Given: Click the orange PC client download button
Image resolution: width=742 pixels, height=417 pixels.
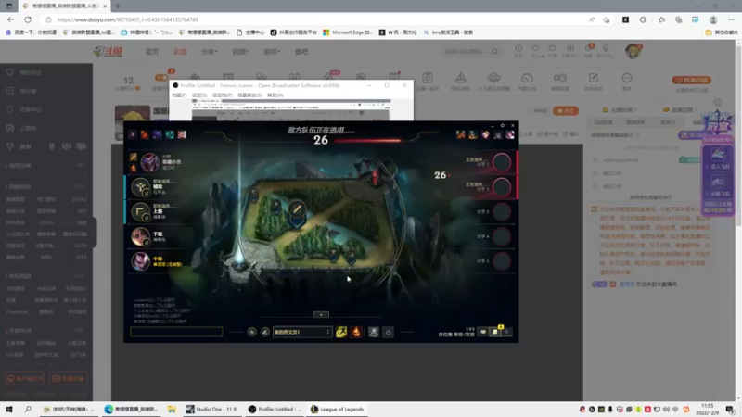Looking at the screenshot, I should [x=691, y=80].
